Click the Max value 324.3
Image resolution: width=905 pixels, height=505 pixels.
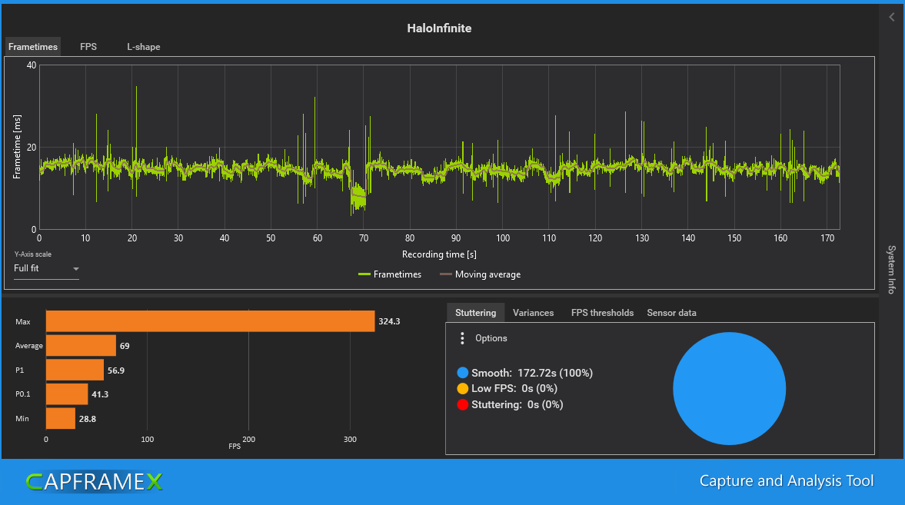click(389, 321)
